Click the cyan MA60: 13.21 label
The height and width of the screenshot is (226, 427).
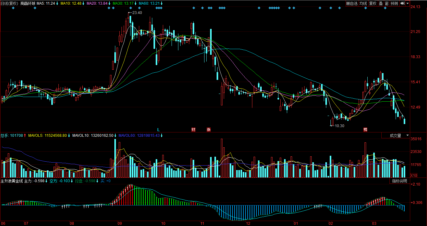149,3
